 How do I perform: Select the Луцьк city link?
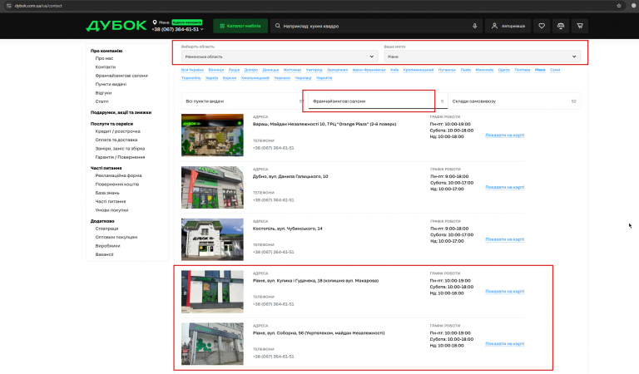pyautogui.click(x=234, y=70)
